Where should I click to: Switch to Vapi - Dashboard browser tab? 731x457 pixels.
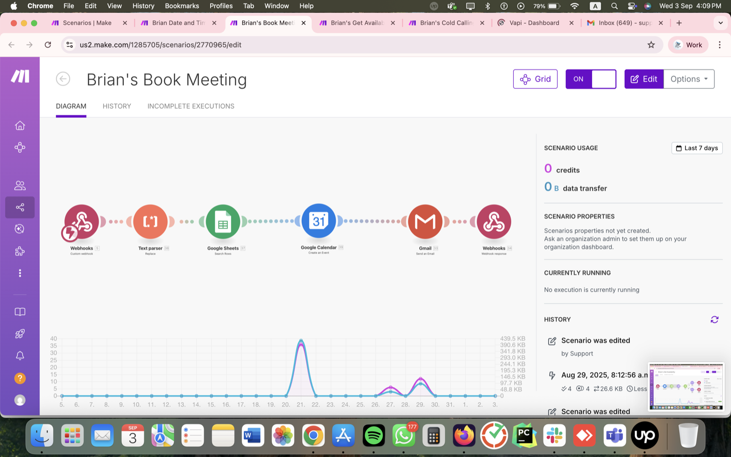(534, 23)
